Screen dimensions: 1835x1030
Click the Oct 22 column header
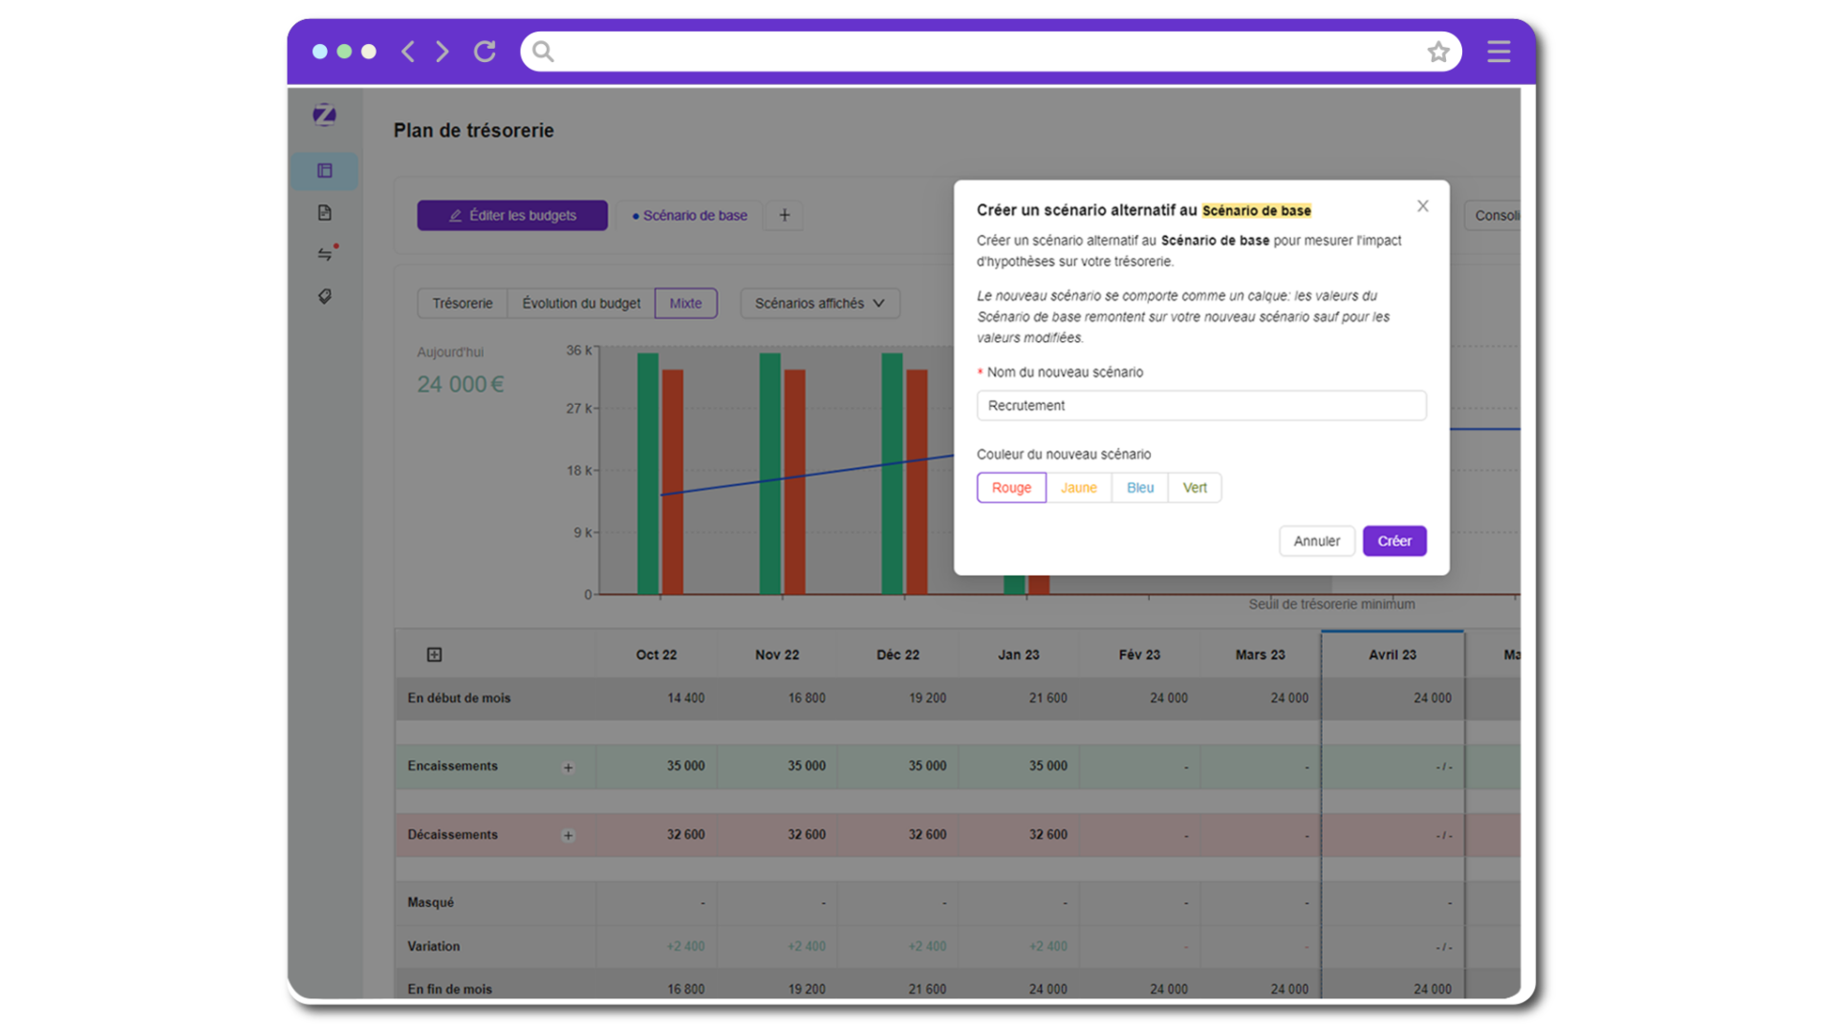click(x=657, y=654)
